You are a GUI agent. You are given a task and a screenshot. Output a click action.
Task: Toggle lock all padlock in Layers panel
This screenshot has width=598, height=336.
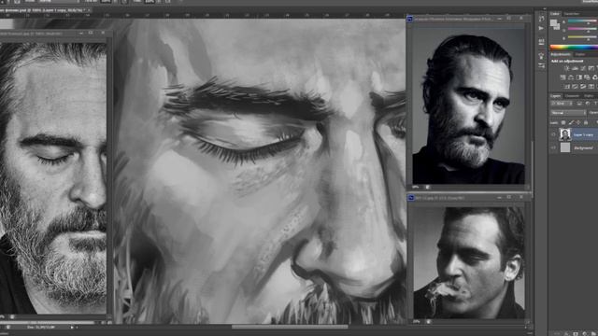[586, 122]
